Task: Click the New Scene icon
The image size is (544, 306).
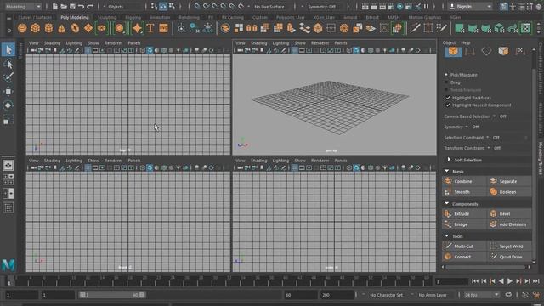Action: click(x=54, y=7)
